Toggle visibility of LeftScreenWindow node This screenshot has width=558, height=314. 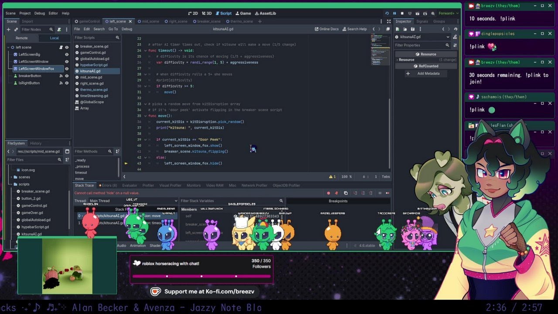(67, 61)
